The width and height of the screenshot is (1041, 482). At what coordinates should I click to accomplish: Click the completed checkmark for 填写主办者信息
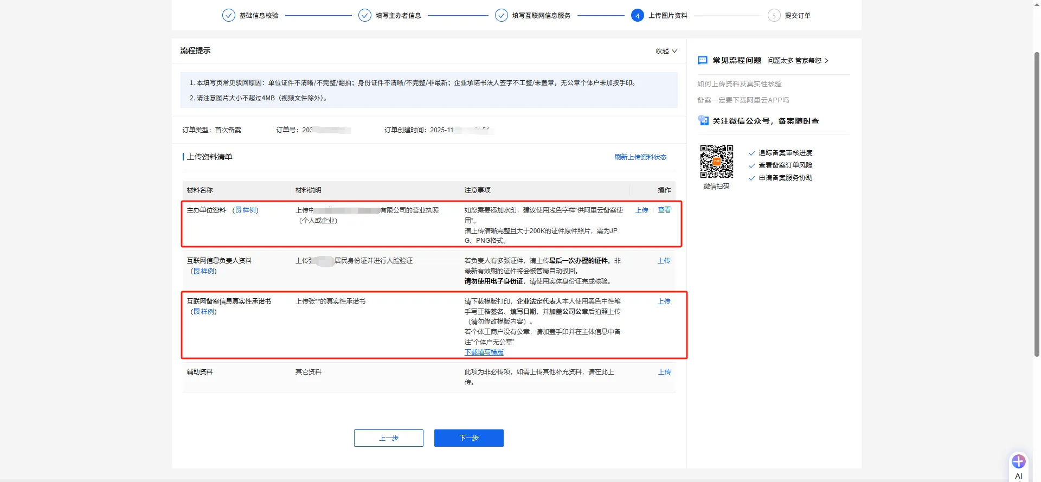tap(365, 16)
